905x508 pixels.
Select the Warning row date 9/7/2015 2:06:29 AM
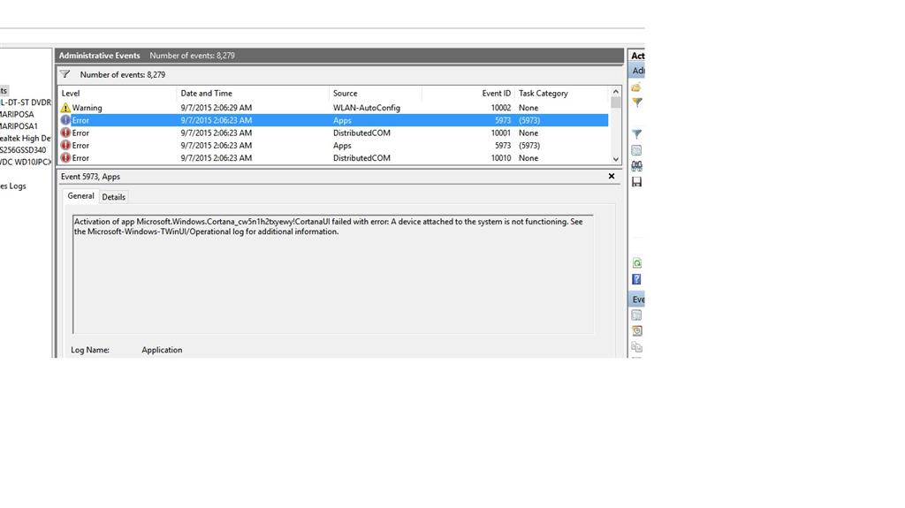216,108
